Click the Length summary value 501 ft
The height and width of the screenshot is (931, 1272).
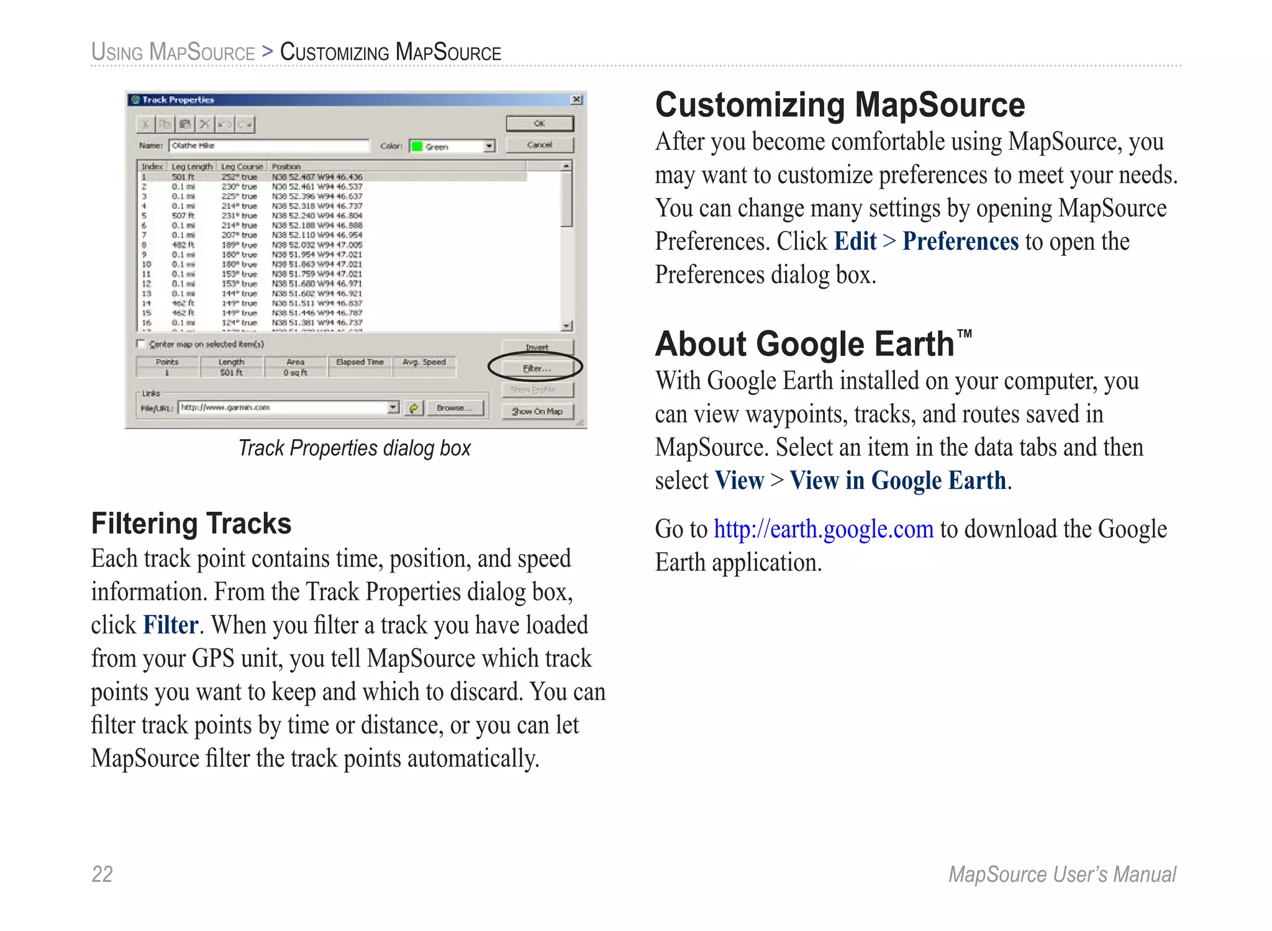[x=232, y=373]
